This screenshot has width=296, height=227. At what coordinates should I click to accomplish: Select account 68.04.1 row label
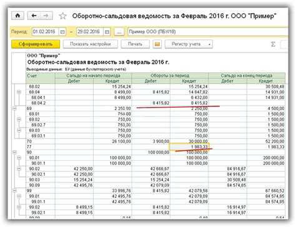(38, 98)
